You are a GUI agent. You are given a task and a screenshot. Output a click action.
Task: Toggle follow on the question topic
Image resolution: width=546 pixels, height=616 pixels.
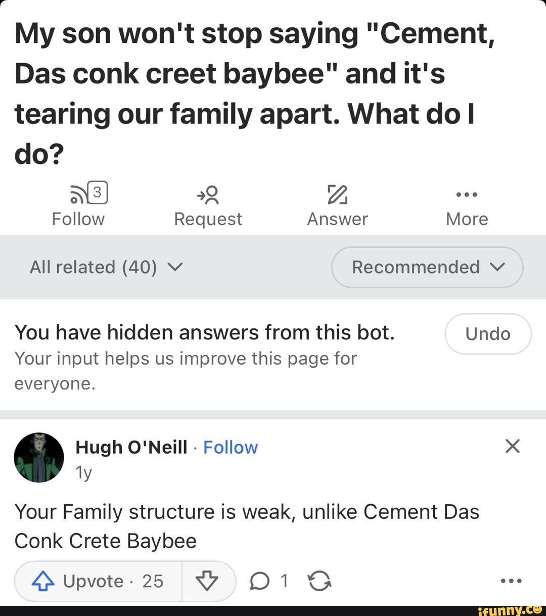(78, 204)
